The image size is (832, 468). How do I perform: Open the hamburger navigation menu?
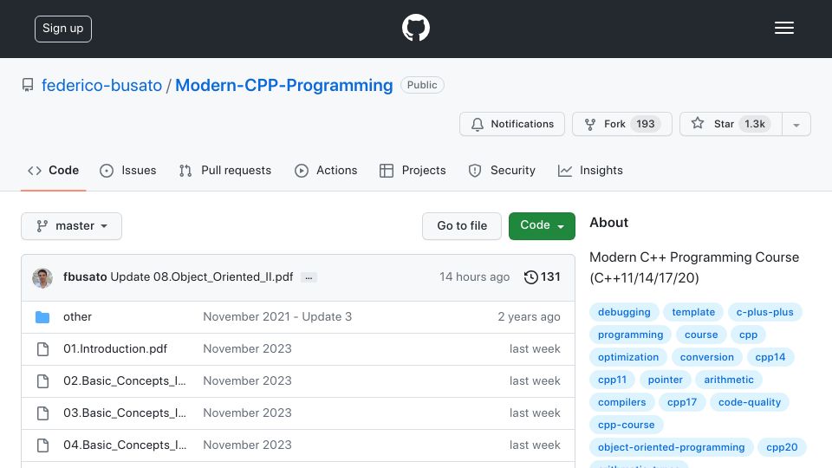[x=783, y=28]
